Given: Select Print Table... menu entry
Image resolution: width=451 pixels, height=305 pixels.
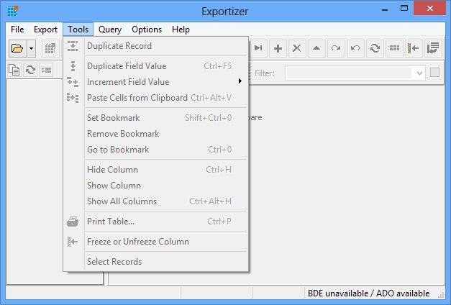Looking at the screenshot, I should pyautogui.click(x=155, y=222).
